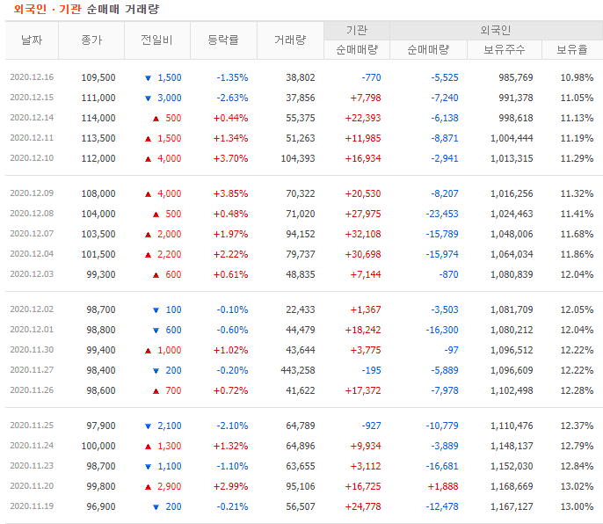Click the change rate +3.85%
The image size is (603, 524).
click(x=230, y=194)
